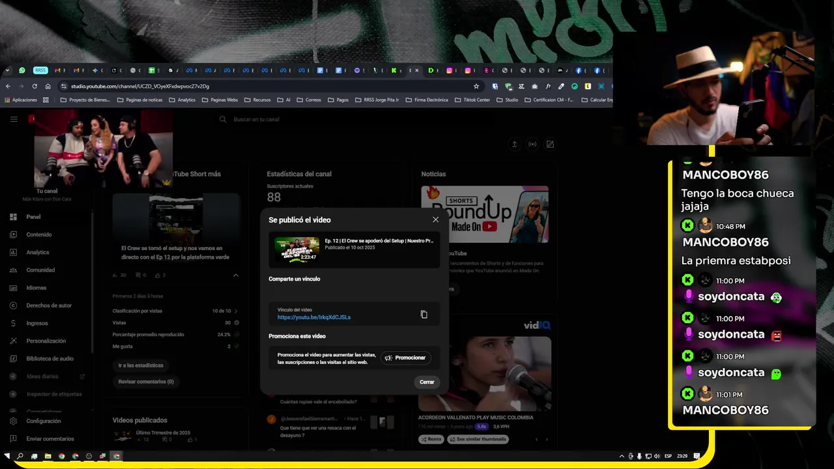Open File Explorer from the taskbar

48,456
